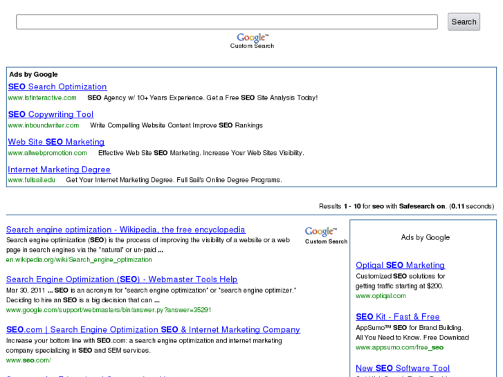Click the www.inboundwriter.com ad URL
The image size is (503, 377).
[x=44, y=125]
